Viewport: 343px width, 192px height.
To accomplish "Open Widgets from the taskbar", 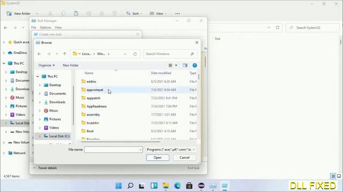I will point(154,186).
